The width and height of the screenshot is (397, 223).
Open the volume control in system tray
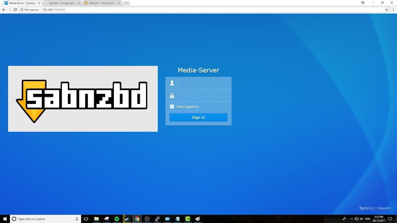[x=362, y=219]
